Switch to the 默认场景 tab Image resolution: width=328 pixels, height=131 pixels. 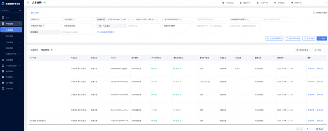point(34,12)
